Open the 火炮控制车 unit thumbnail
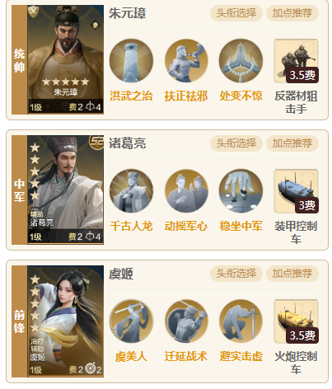Viewport: 332px width, 389px height. [x=296, y=321]
